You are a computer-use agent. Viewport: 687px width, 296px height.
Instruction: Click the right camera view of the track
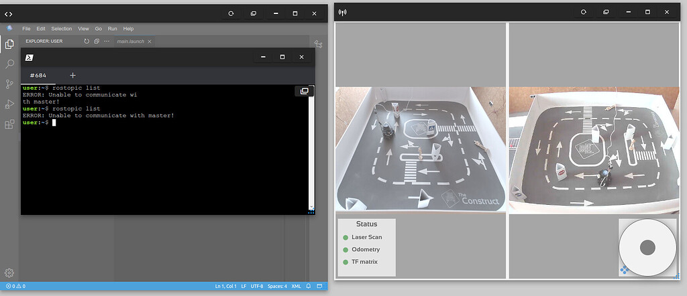tap(594, 151)
